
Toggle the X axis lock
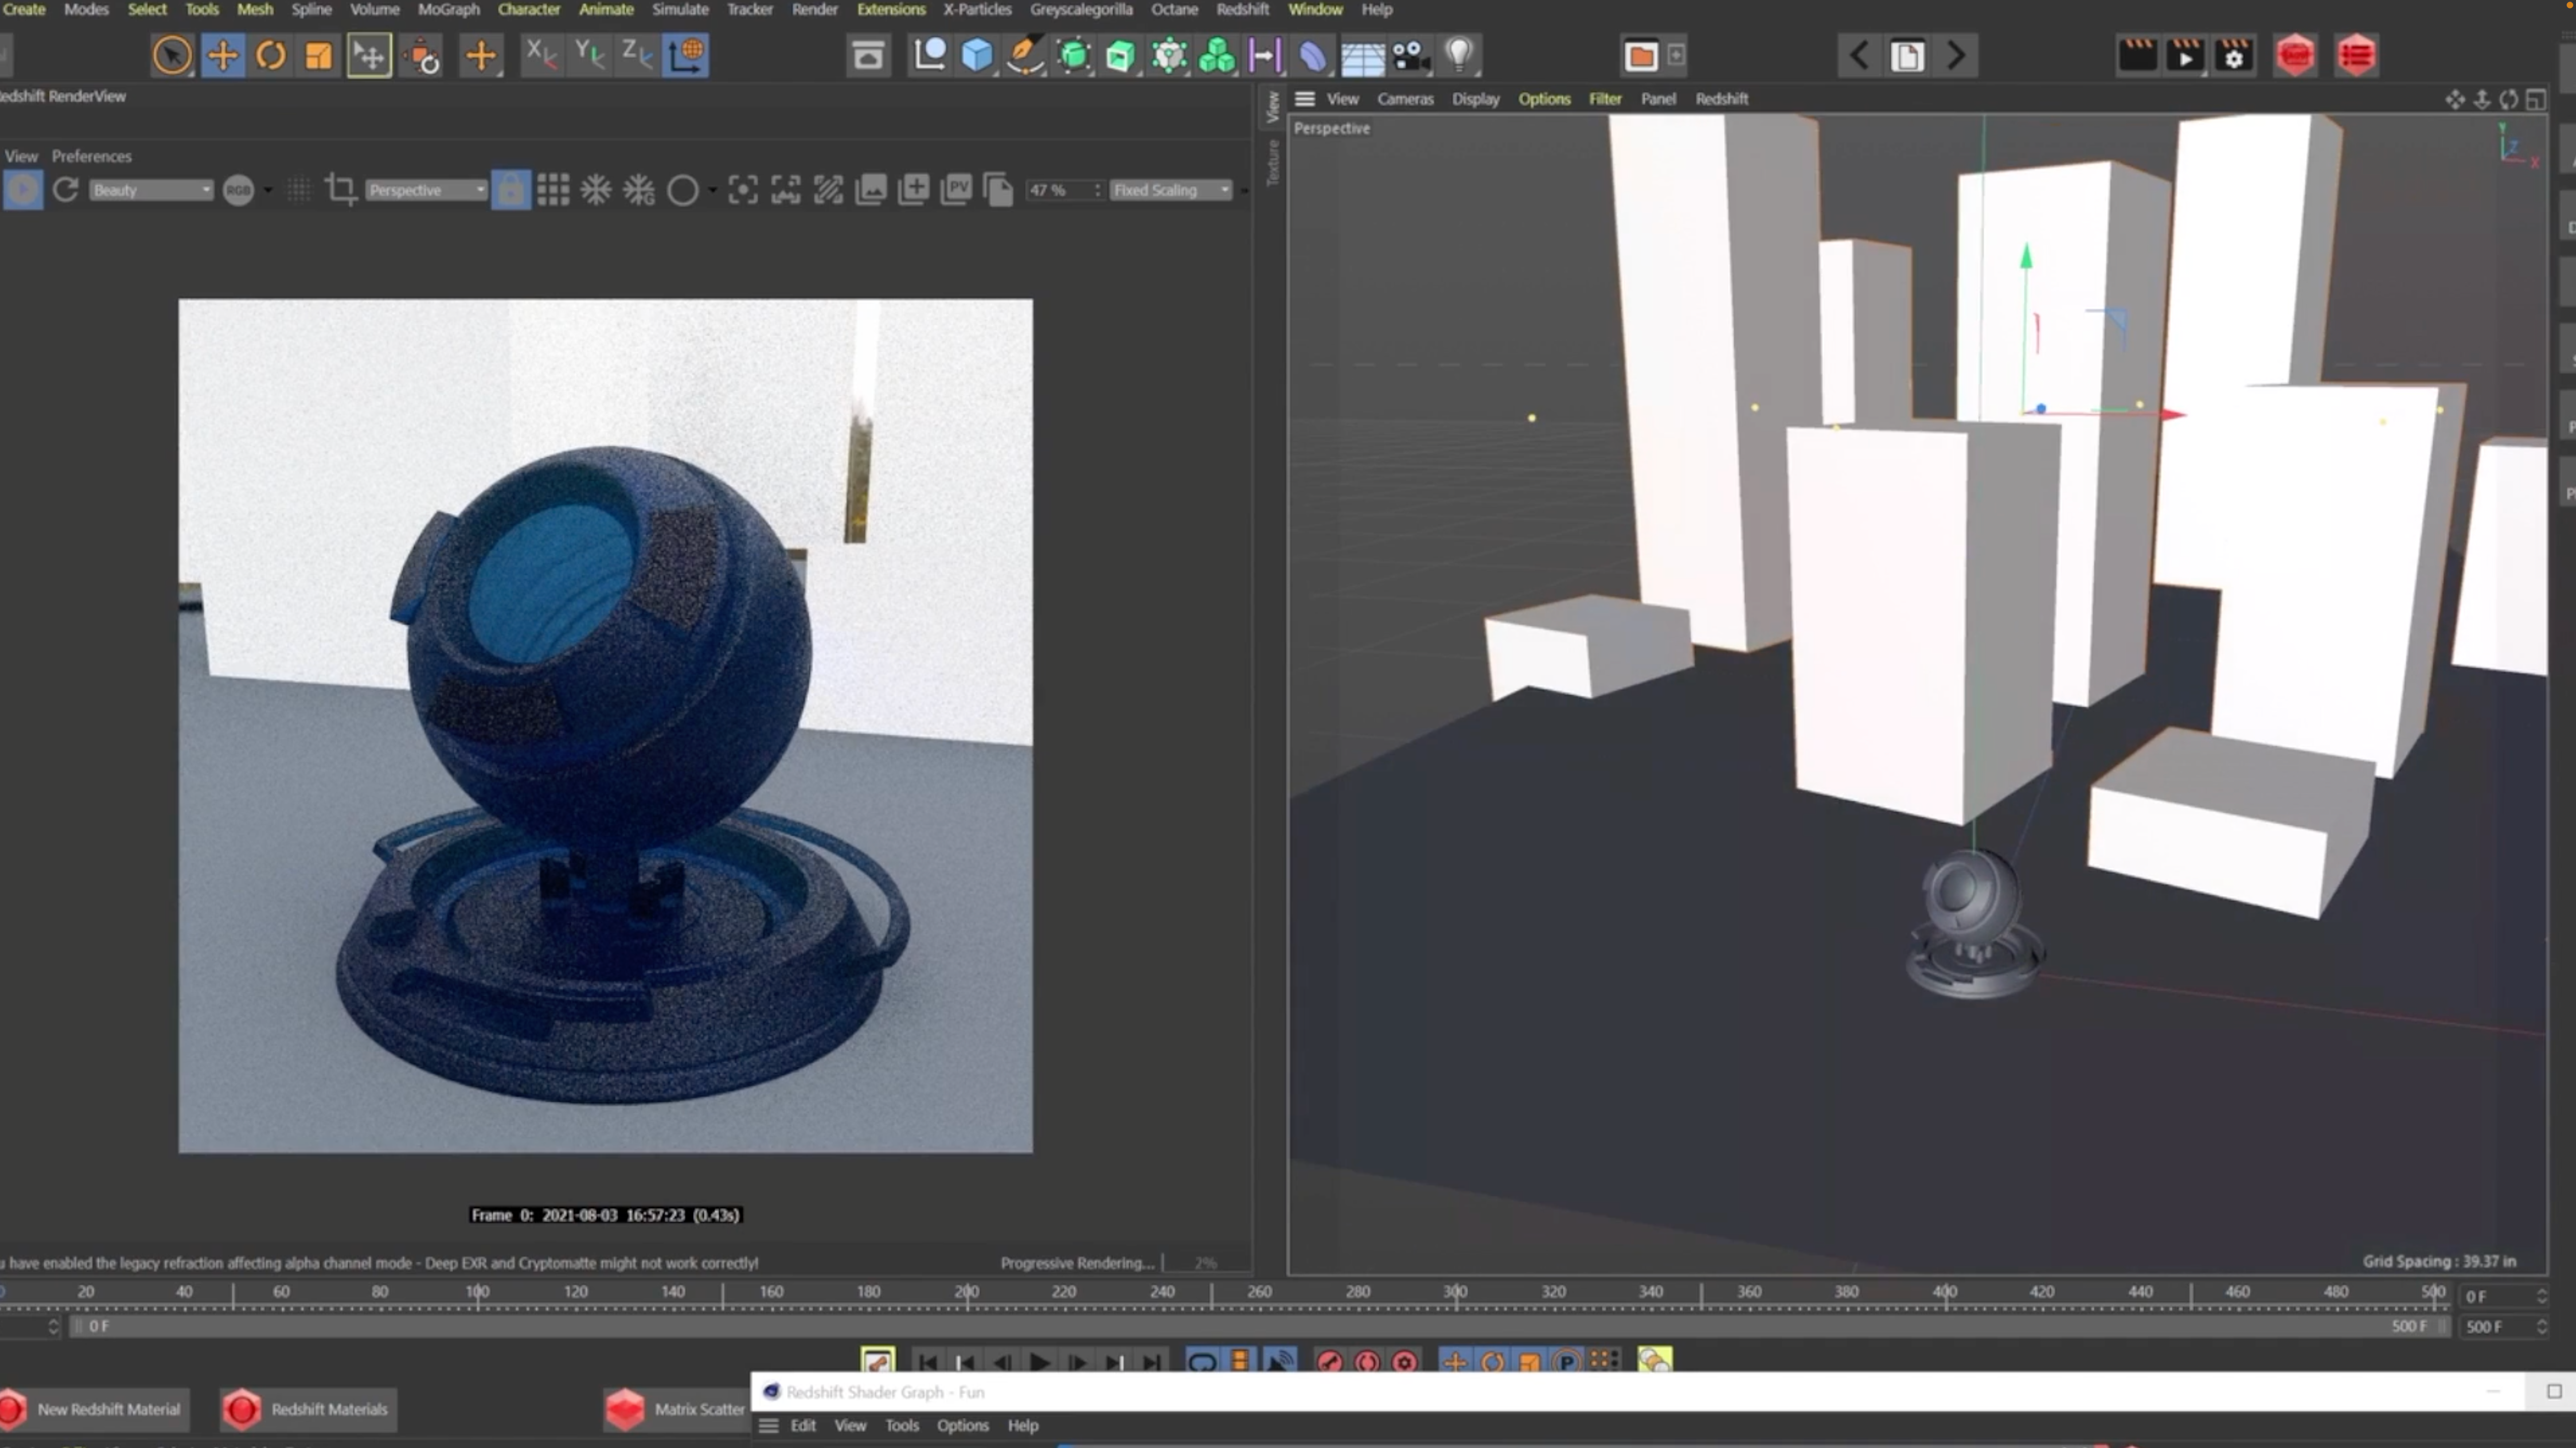click(x=540, y=55)
